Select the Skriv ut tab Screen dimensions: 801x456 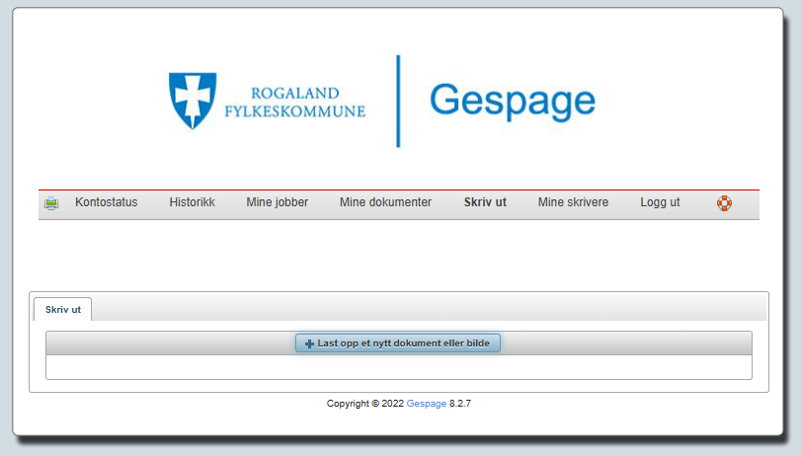(63, 310)
